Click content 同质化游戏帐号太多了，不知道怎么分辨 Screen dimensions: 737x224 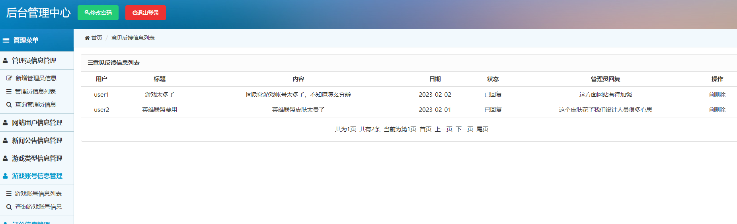[x=298, y=95]
